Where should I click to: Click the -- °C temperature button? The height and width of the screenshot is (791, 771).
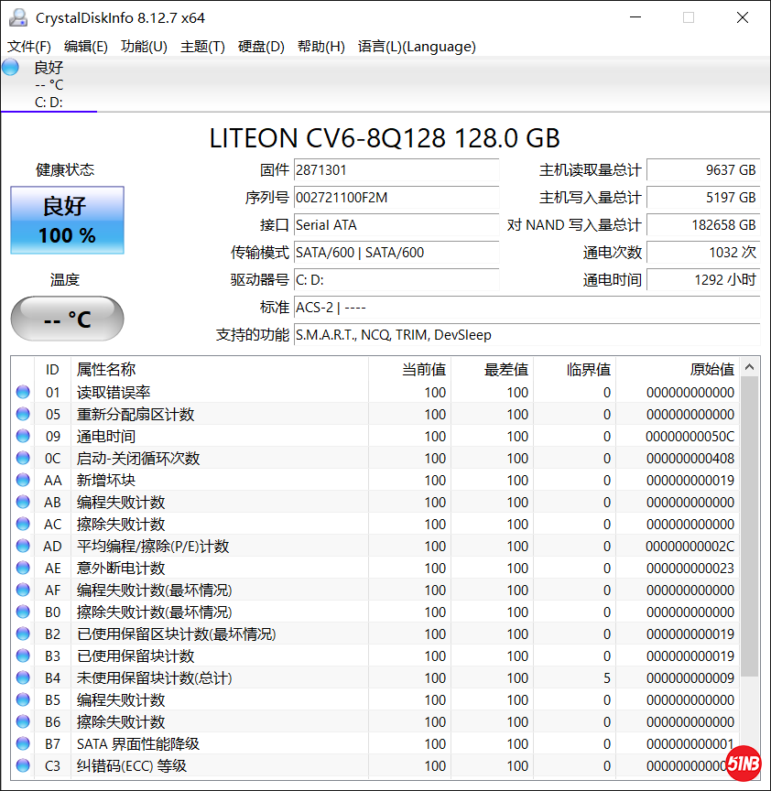click(67, 319)
